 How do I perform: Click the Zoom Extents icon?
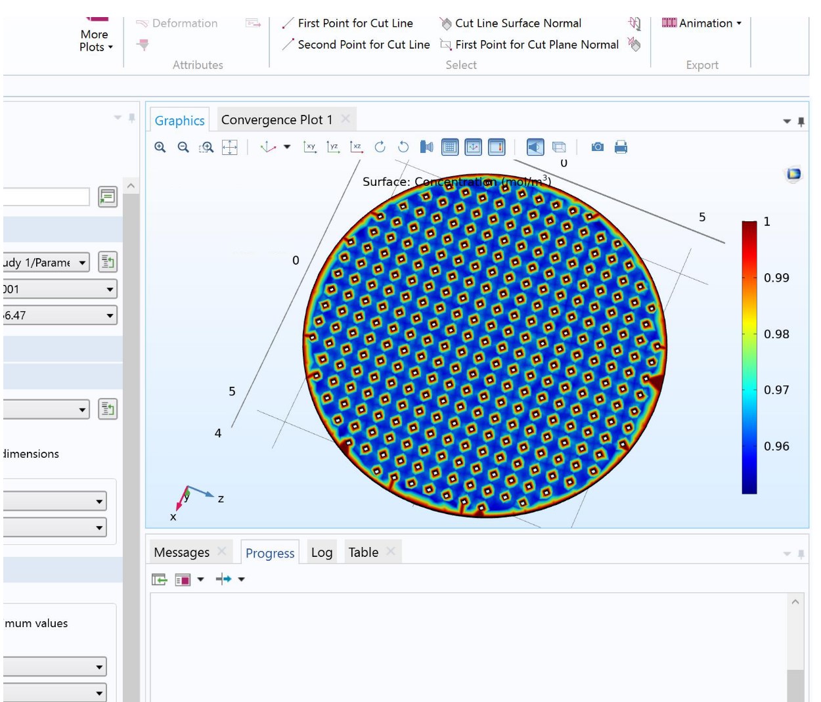point(229,147)
